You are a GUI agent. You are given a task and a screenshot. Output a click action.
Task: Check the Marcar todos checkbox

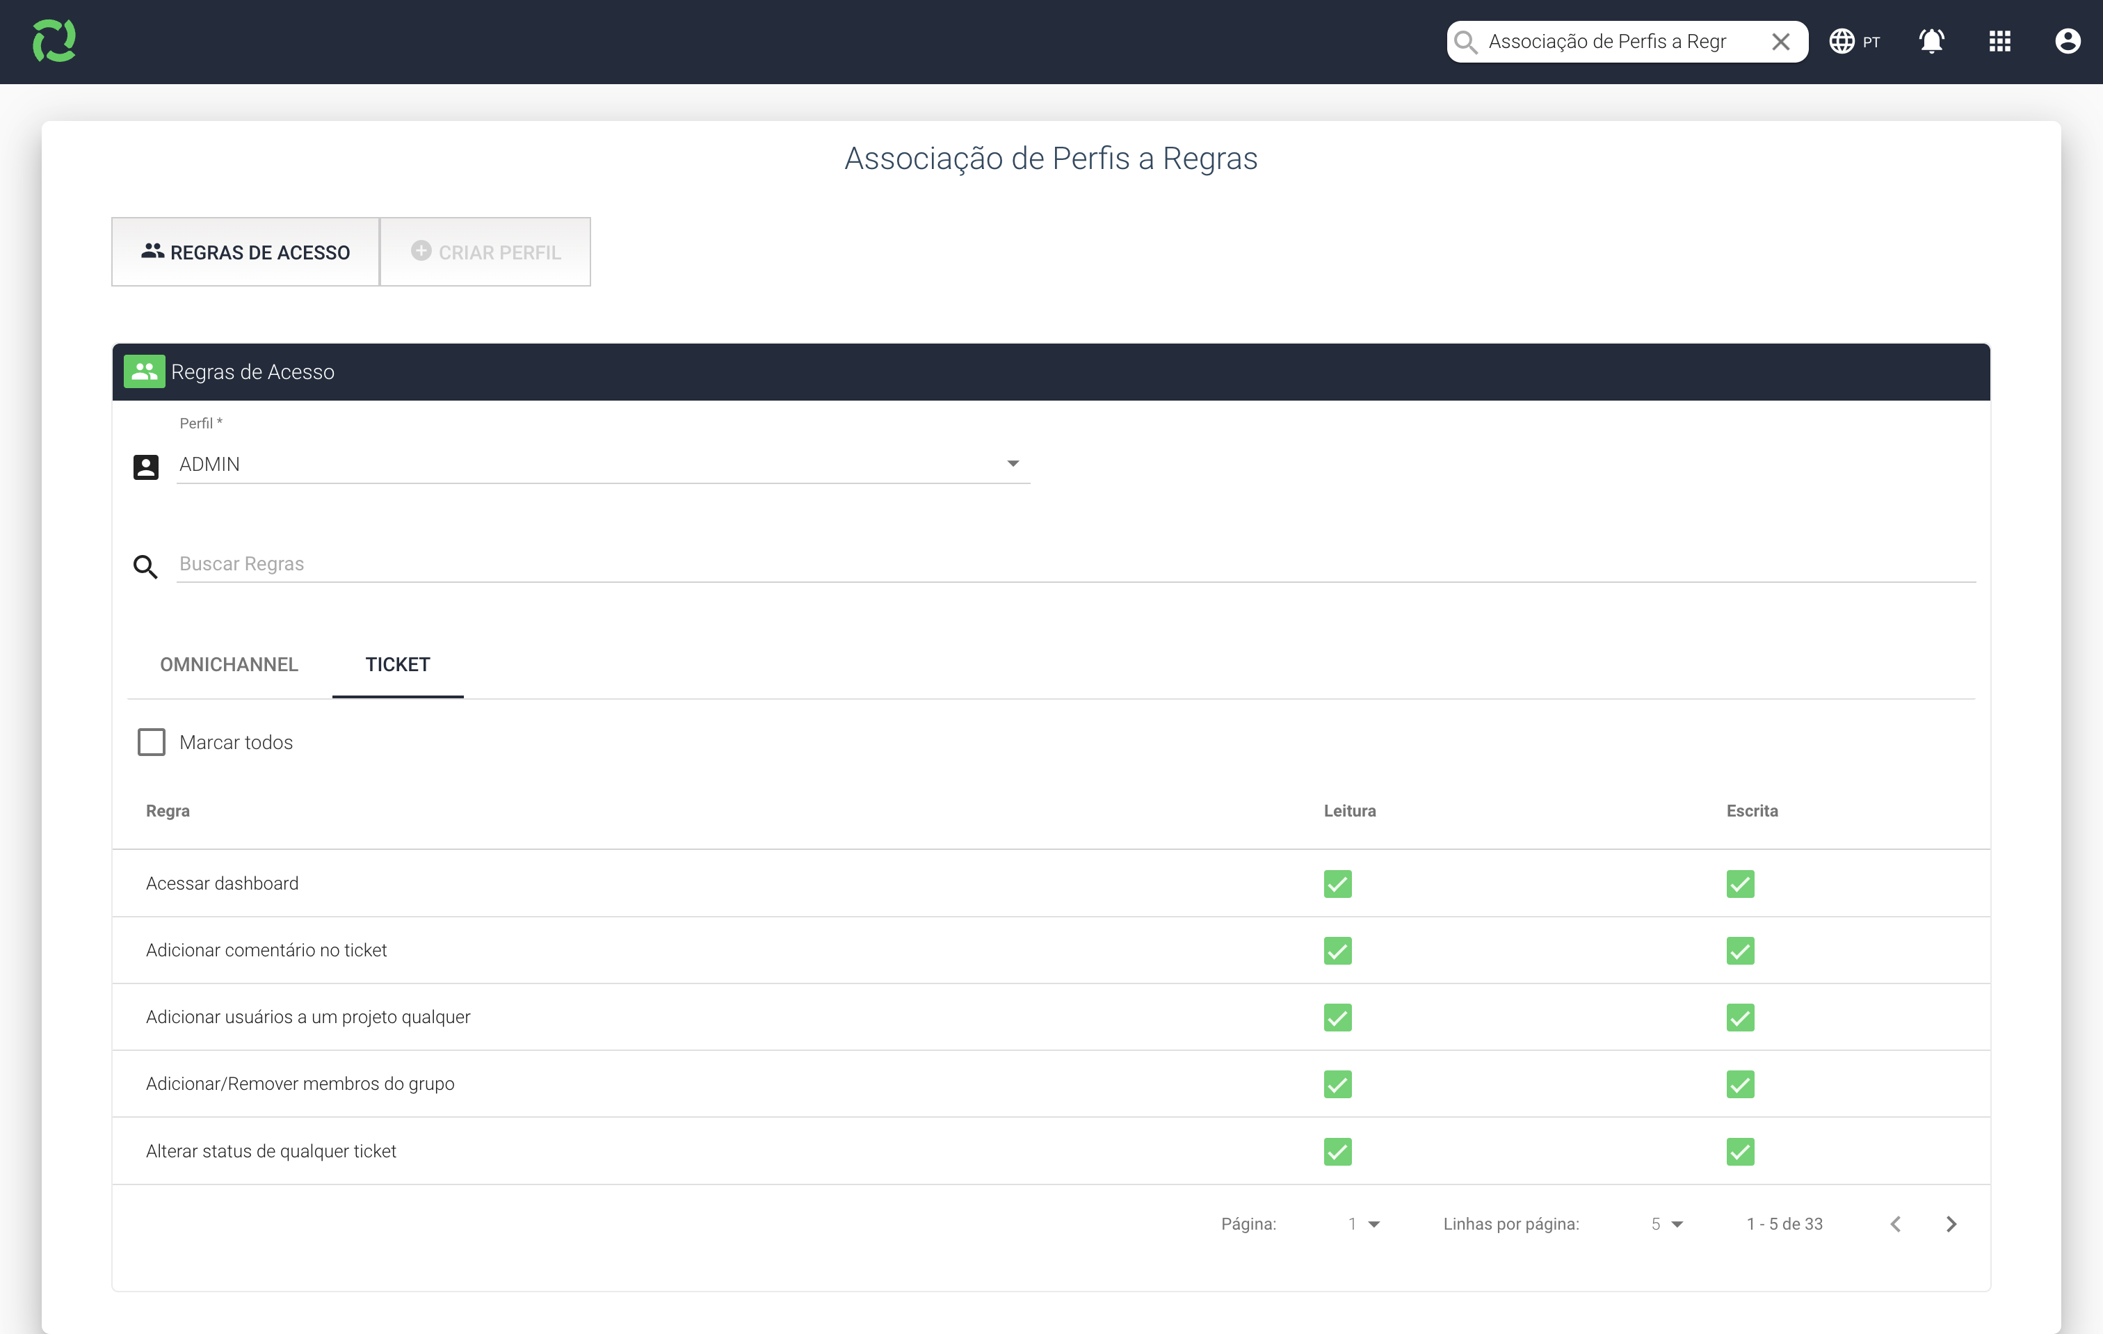point(151,741)
